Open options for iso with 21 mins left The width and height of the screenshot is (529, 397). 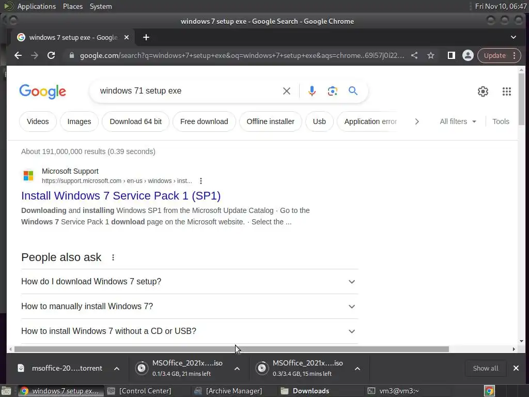pyautogui.click(x=237, y=368)
